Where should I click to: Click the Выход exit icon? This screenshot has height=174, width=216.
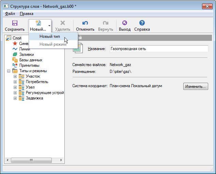125,23
